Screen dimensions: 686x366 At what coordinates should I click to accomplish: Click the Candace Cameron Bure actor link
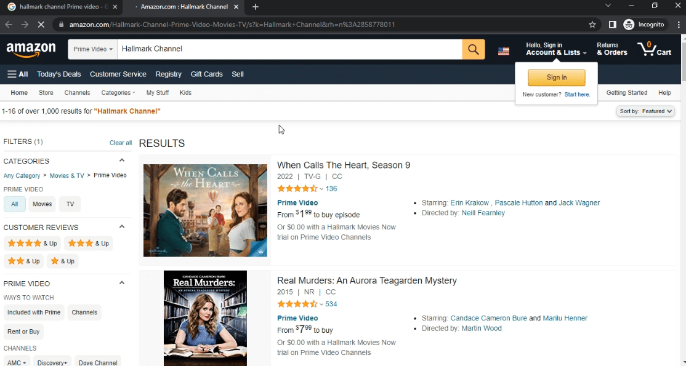tap(489, 319)
